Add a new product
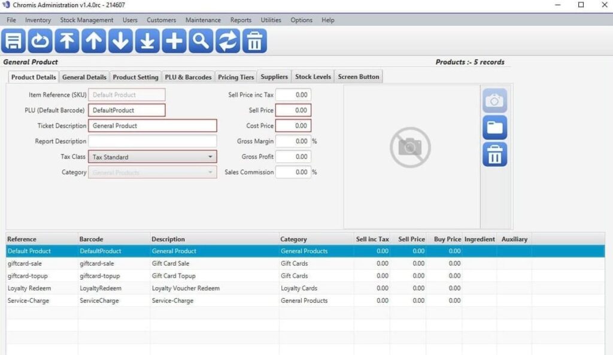 174,41
